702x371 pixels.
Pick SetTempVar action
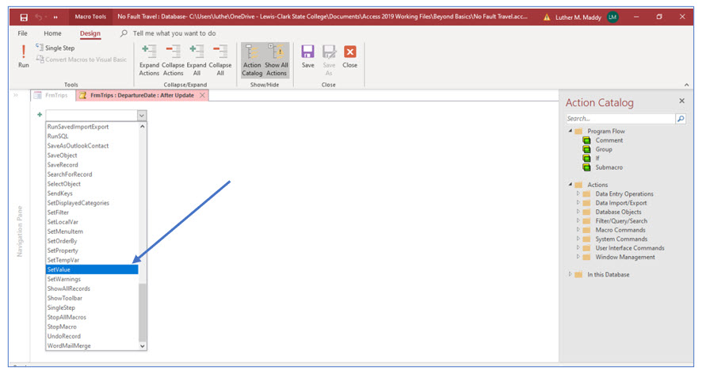pos(92,260)
